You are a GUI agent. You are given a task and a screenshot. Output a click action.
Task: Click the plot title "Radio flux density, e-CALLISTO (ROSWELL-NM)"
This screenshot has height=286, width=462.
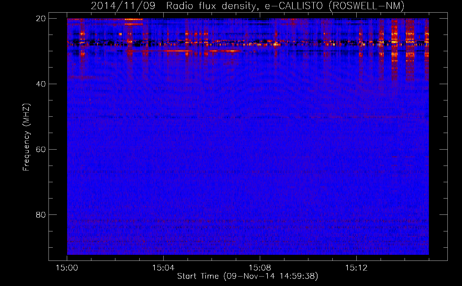click(285, 6)
